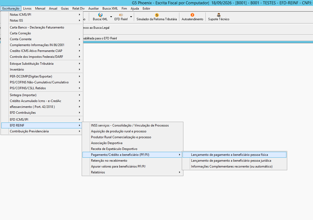Screen dimensions: 313x220
Task: Choose Lançamento de pagamento a beneficiário pessoa jurídica
Action: (234, 161)
